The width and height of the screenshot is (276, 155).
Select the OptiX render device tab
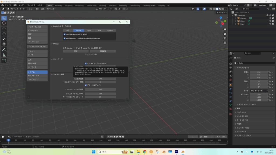tap(89, 30)
